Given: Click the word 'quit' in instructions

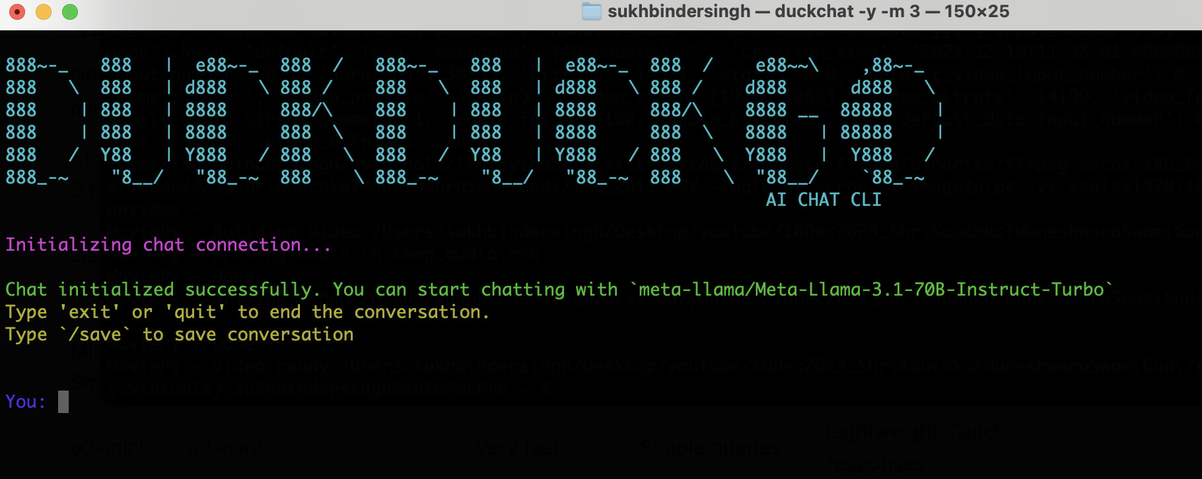Looking at the screenshot, I should [x=195, y=312].
